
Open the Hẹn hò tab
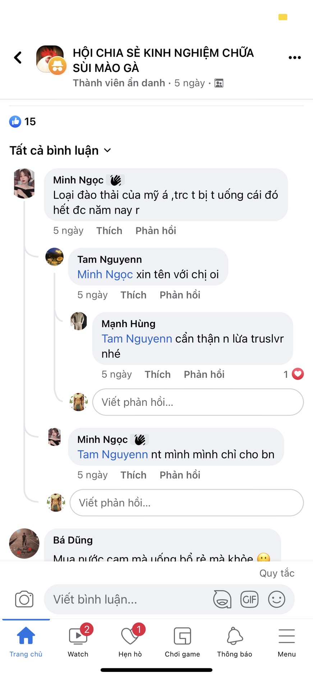pyautogui.click(x=130, y=642)
